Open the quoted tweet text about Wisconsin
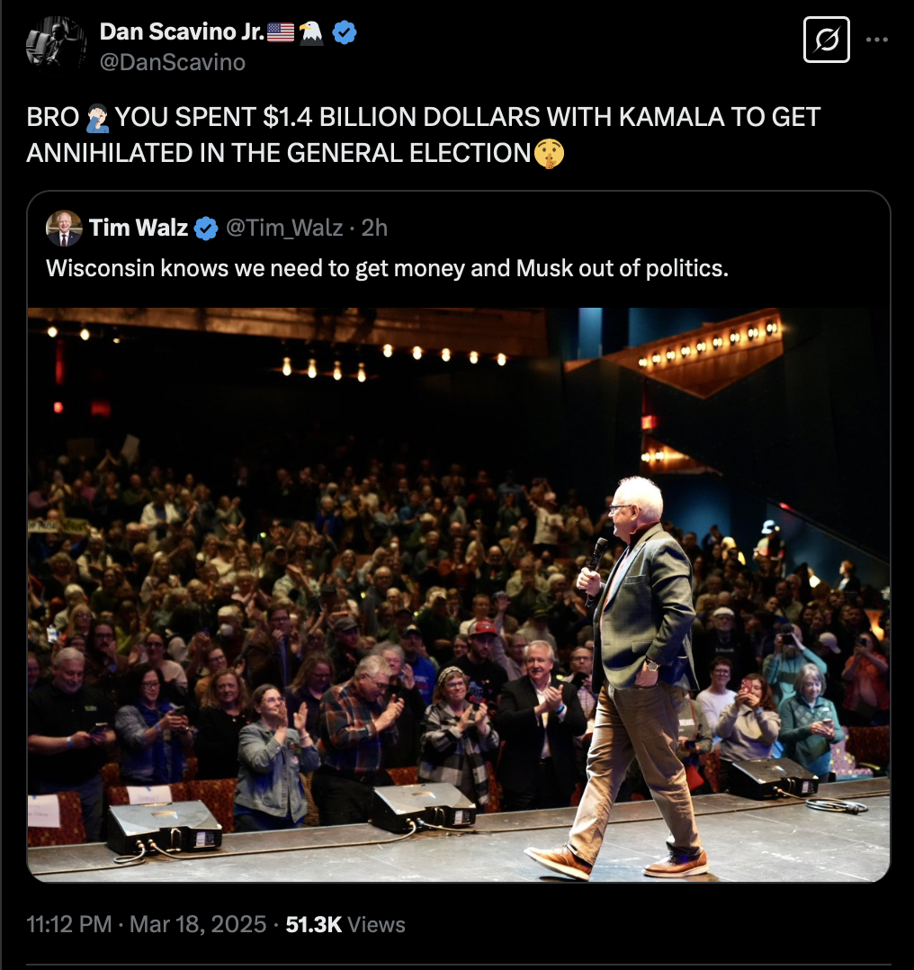This screenshot has width=914, height=970. pyautogui.click(x=387, y=268)
